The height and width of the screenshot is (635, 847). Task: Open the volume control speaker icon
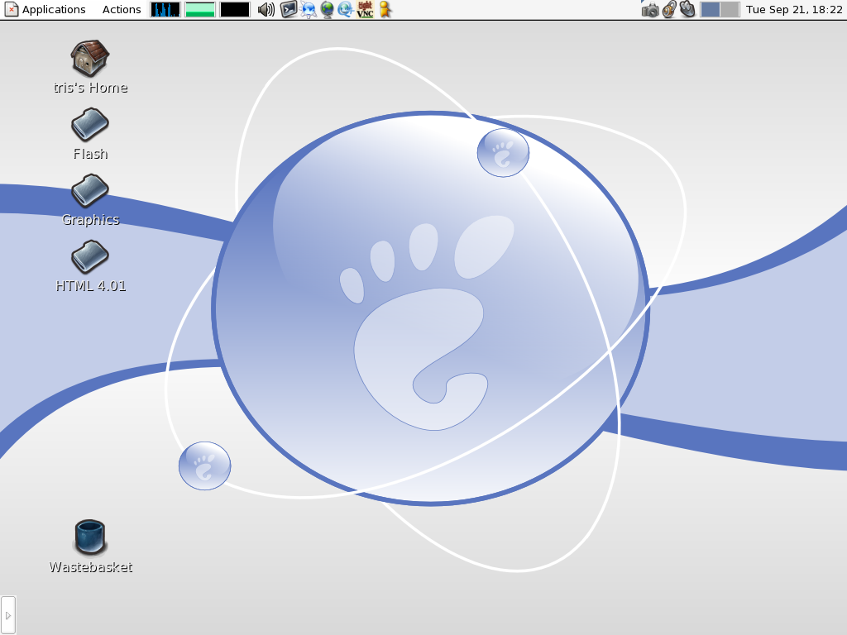(266, 9)
